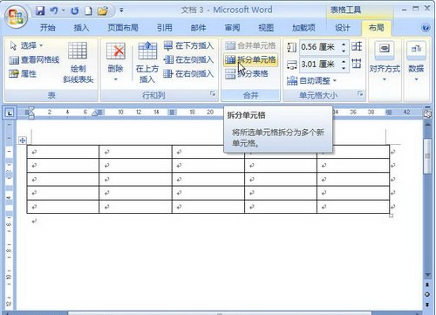Open the undo history dropdown arrow
Screen dimensions: 436x315
coord(63,11)
